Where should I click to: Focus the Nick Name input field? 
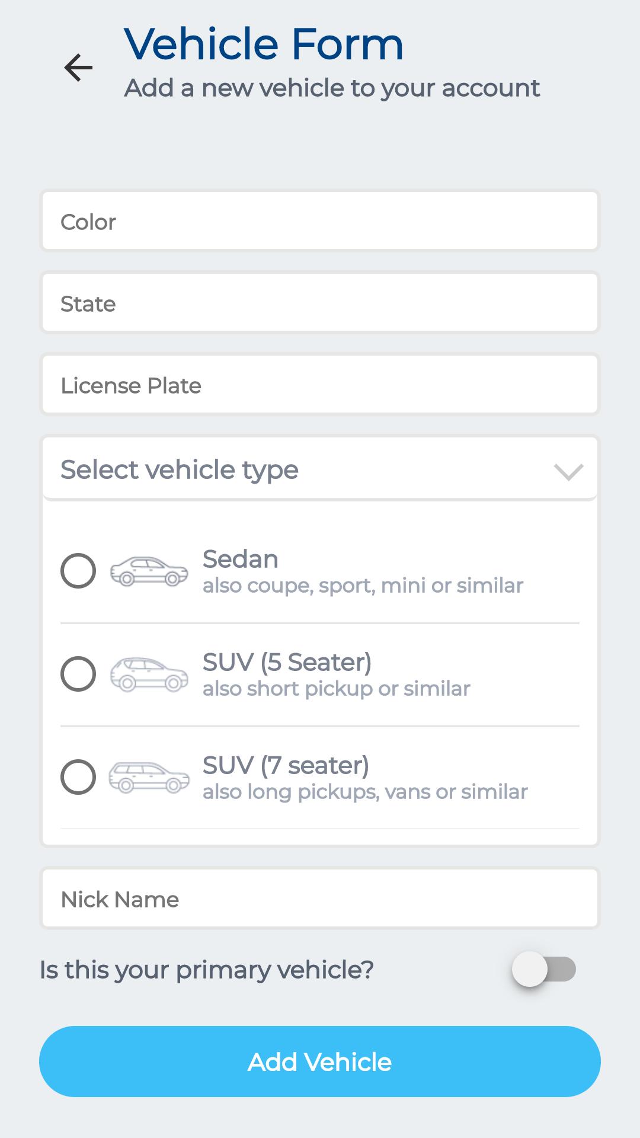click(x=320, y=899)
